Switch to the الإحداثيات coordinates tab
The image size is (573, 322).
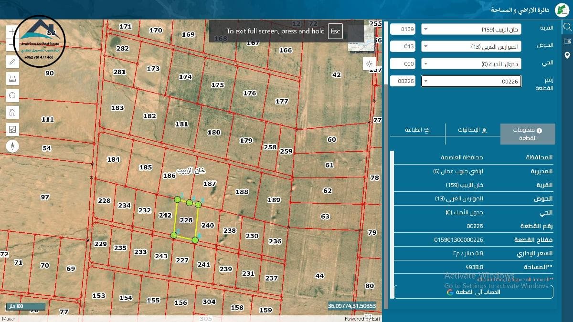(x=472, y=130)
